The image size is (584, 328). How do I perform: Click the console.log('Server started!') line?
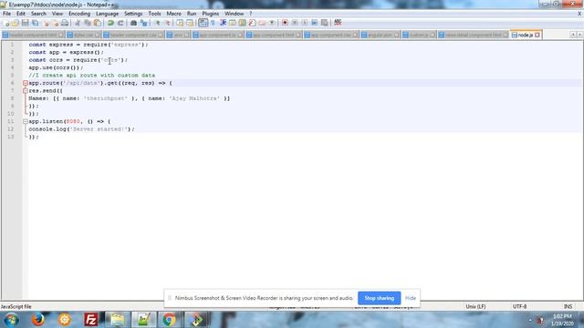point(81,129)
